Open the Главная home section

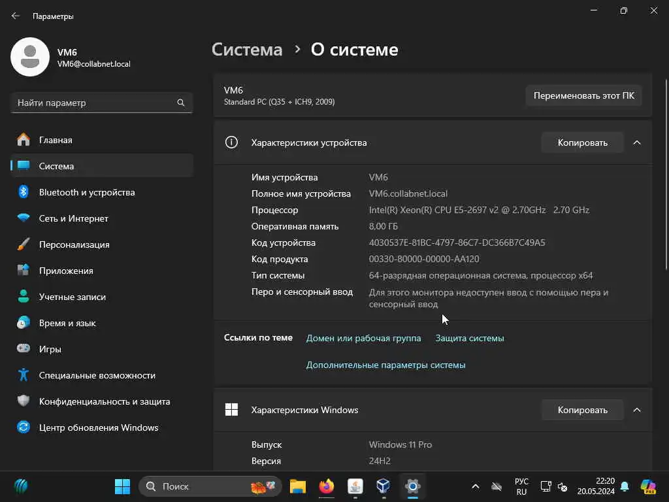point(102,140)
